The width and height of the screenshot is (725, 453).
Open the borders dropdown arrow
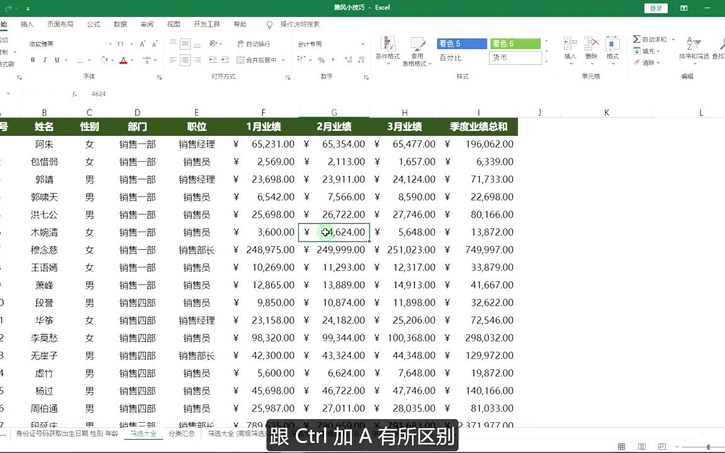[90, 60]
